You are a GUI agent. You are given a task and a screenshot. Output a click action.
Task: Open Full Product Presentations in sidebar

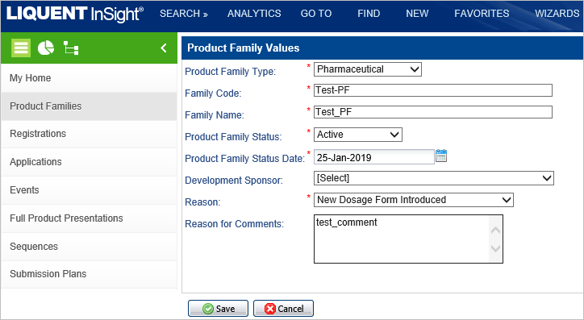pyautogui.click(x=89, y=218)
